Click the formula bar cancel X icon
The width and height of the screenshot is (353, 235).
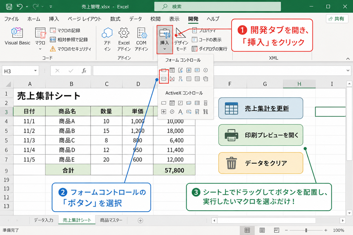pyautogui.click(x=57, y=71)
